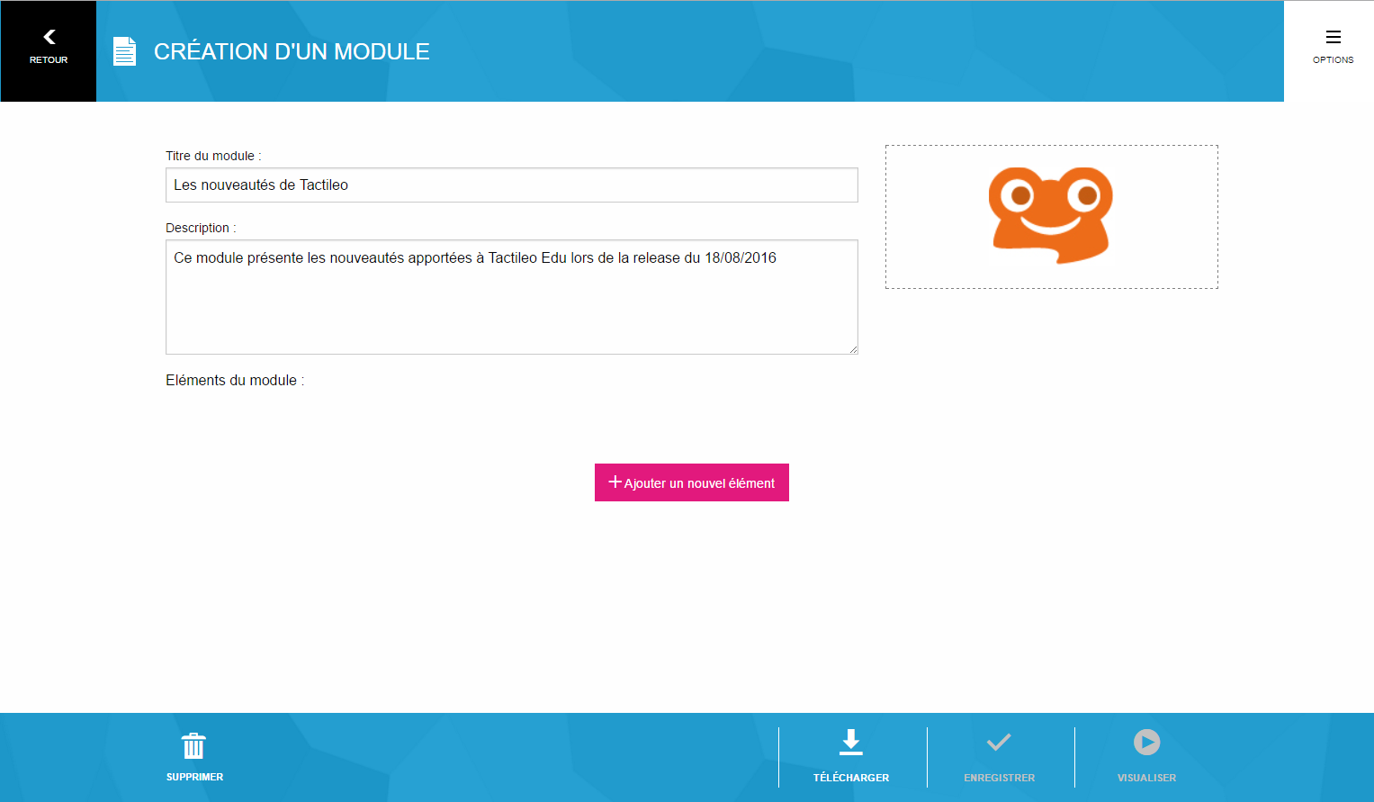This screenshot has height=802, width=1374.
Task: Select the orange frog module thumbnail
Action: coord(1051,216)
